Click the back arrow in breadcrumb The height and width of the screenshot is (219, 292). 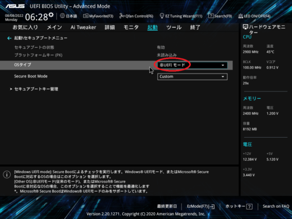pyautogui.click(x=9, y=38)
